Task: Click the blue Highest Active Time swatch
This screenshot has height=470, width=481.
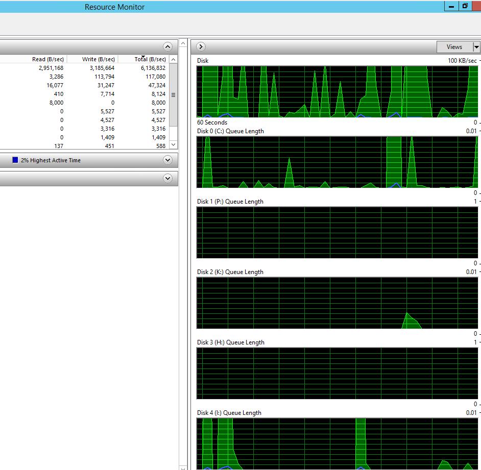Action: 15,160
